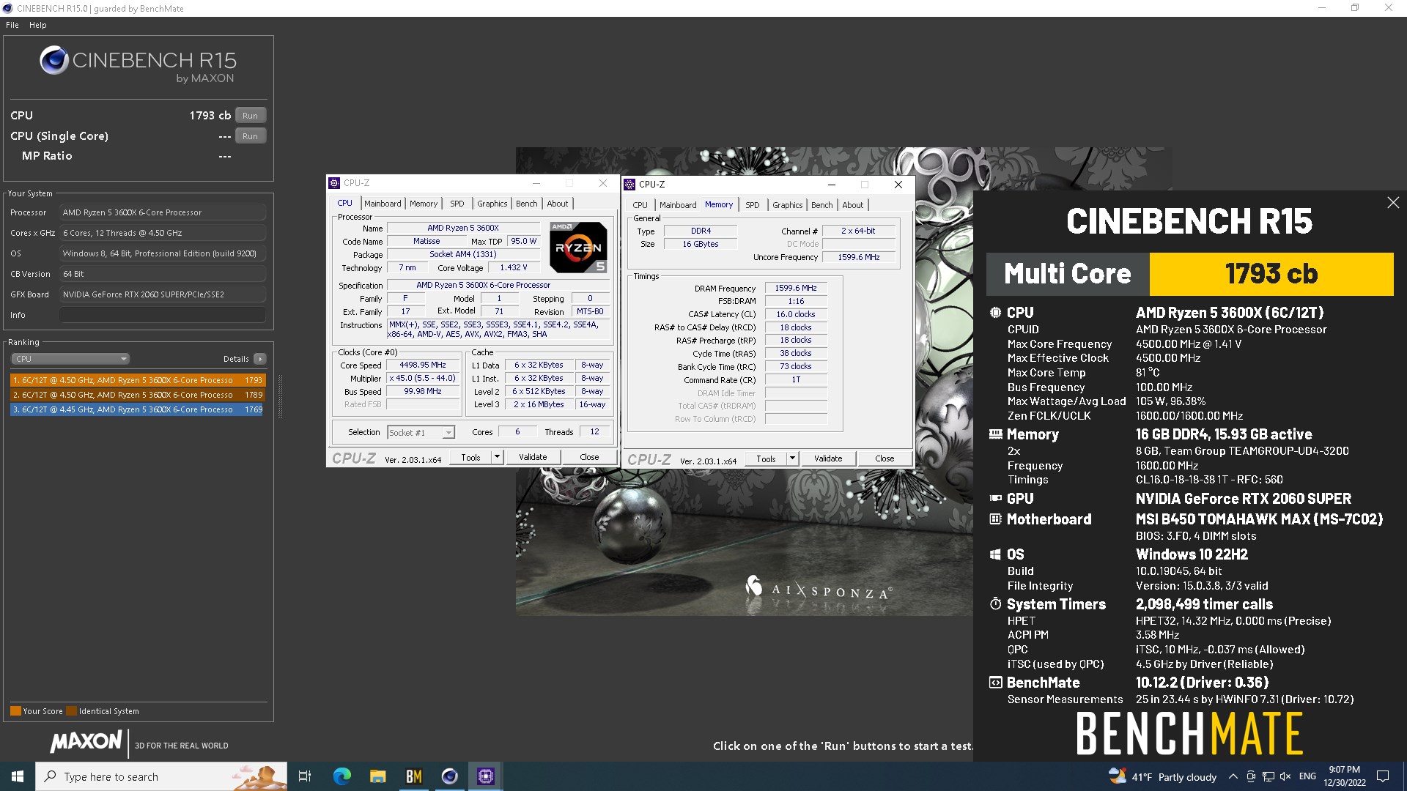Open SPD tab in right CPU-Z window
This screenshot has width=1407, height=791.
(753, 205)
